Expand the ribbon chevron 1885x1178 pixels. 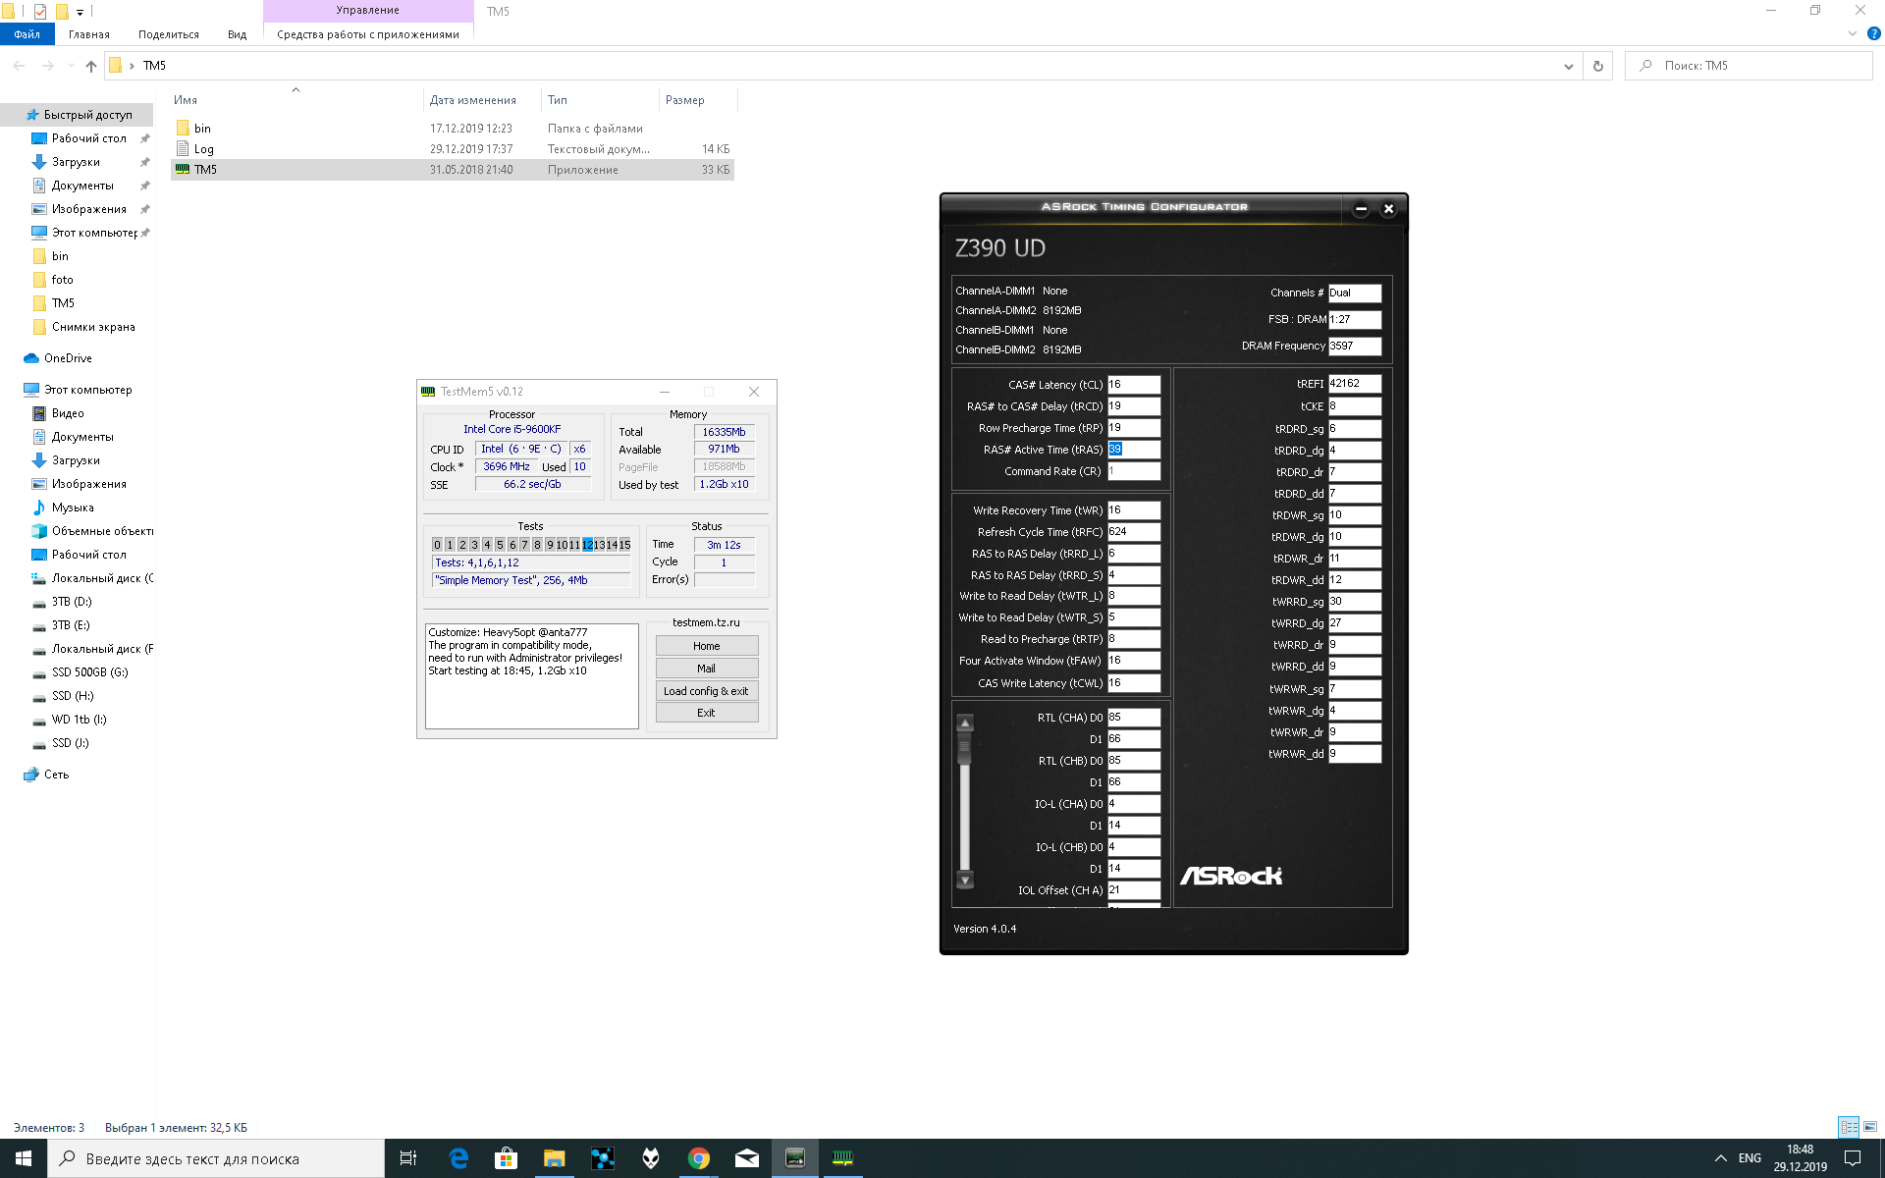1852,33
